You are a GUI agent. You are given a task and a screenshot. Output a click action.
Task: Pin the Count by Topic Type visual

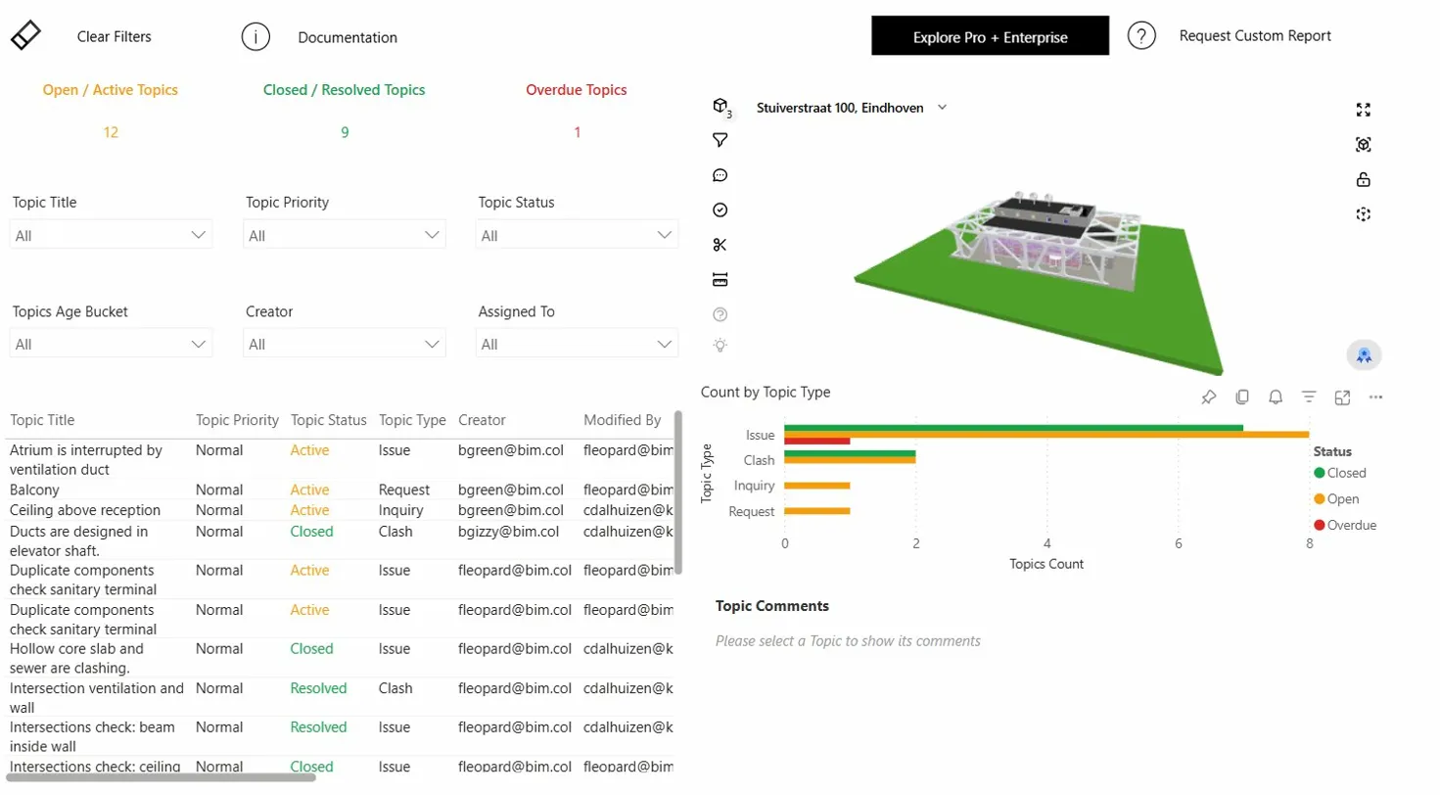(1210, 397)
